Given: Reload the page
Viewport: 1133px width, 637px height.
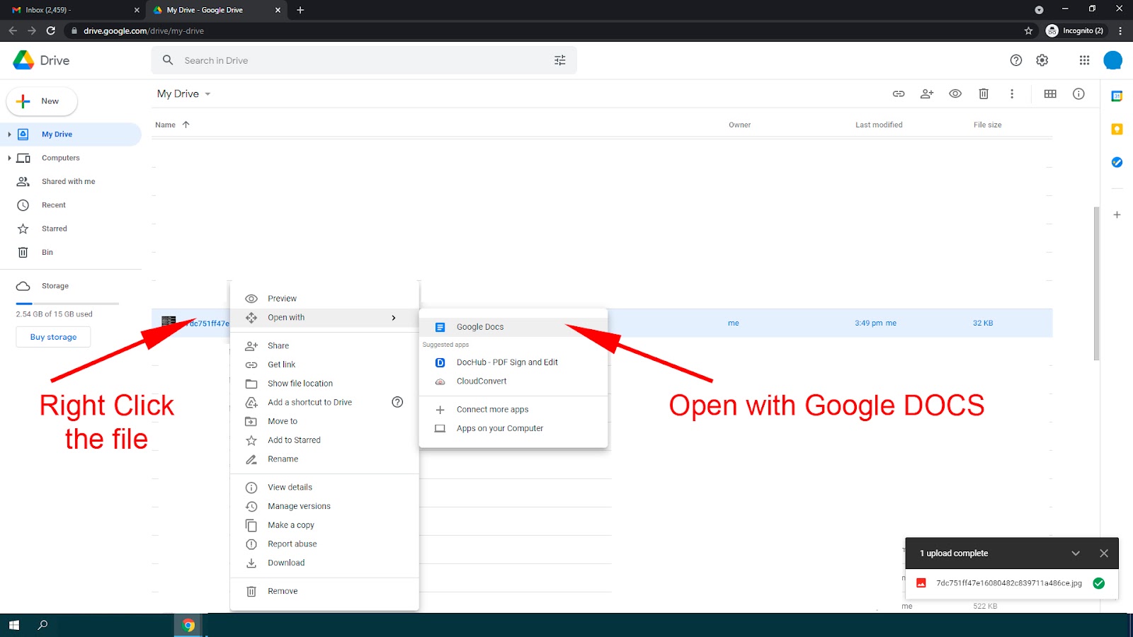Looking at the screenshot, I should point(50,30).
